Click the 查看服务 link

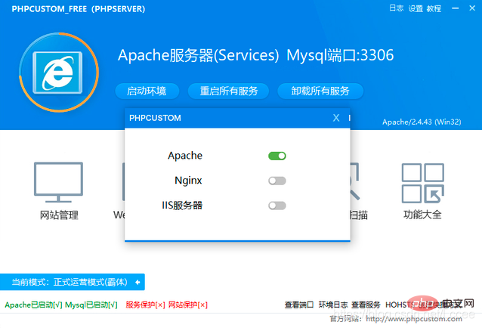366,305
